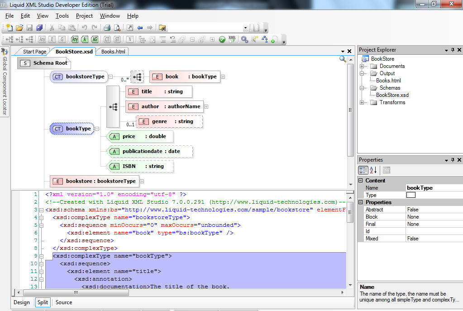Screen dimensions: 463x311
Task: Pin the Properties panel
Action: click(x=453, y=160)
